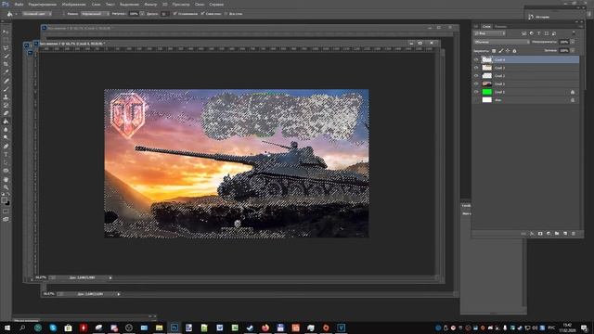594x334 pixels.
Task: Lock image pixels with brush lock icon
Action: (501, 51)
